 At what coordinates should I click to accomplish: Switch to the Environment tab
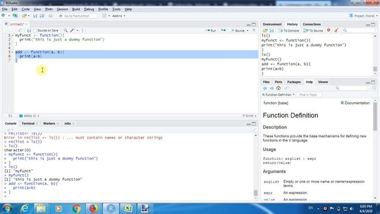click(x=272, y=24)
